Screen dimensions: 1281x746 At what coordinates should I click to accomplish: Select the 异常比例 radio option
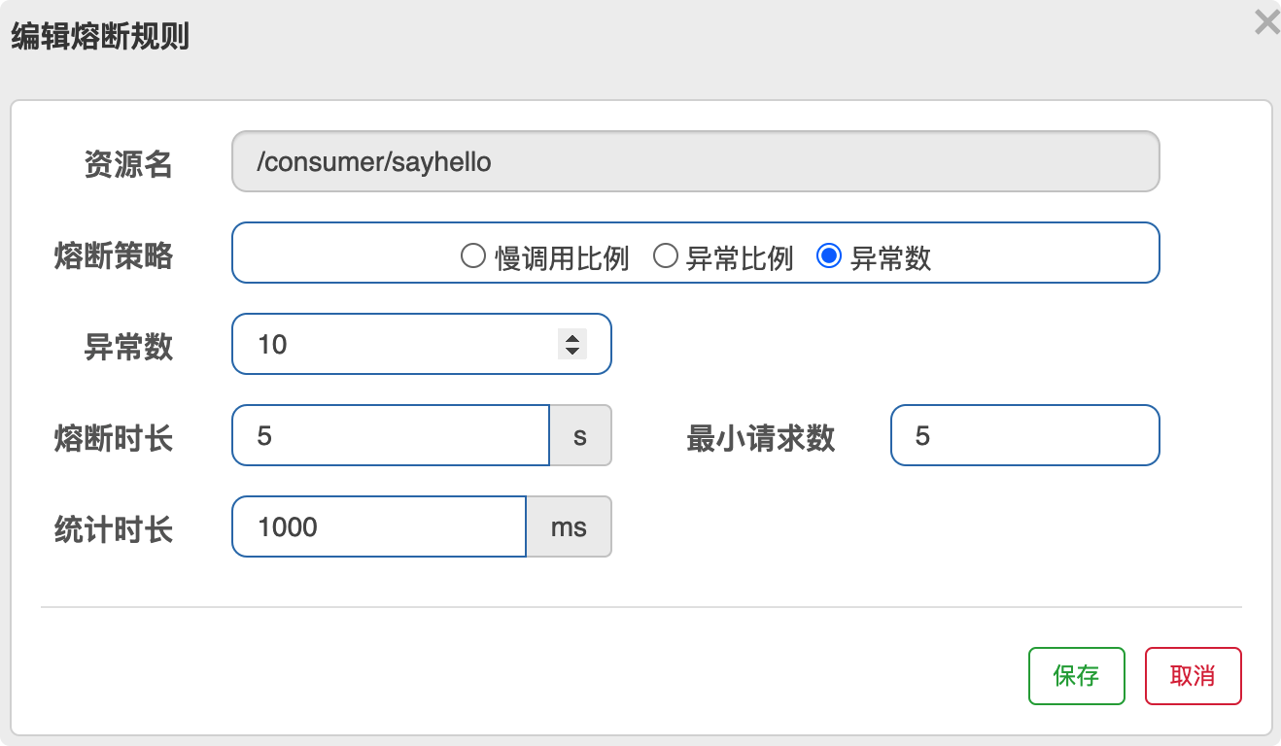(665, 256)
